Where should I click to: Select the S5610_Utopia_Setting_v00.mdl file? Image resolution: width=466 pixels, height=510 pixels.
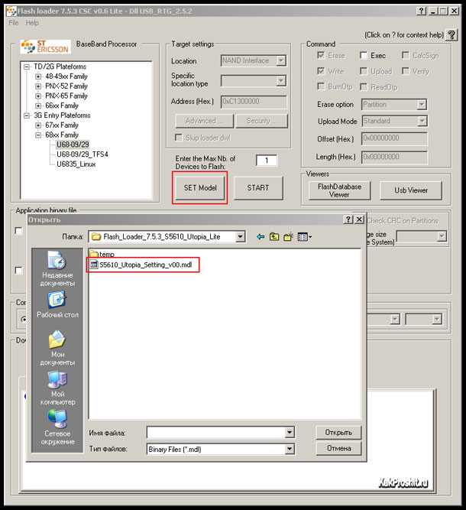tap(145, 264)
